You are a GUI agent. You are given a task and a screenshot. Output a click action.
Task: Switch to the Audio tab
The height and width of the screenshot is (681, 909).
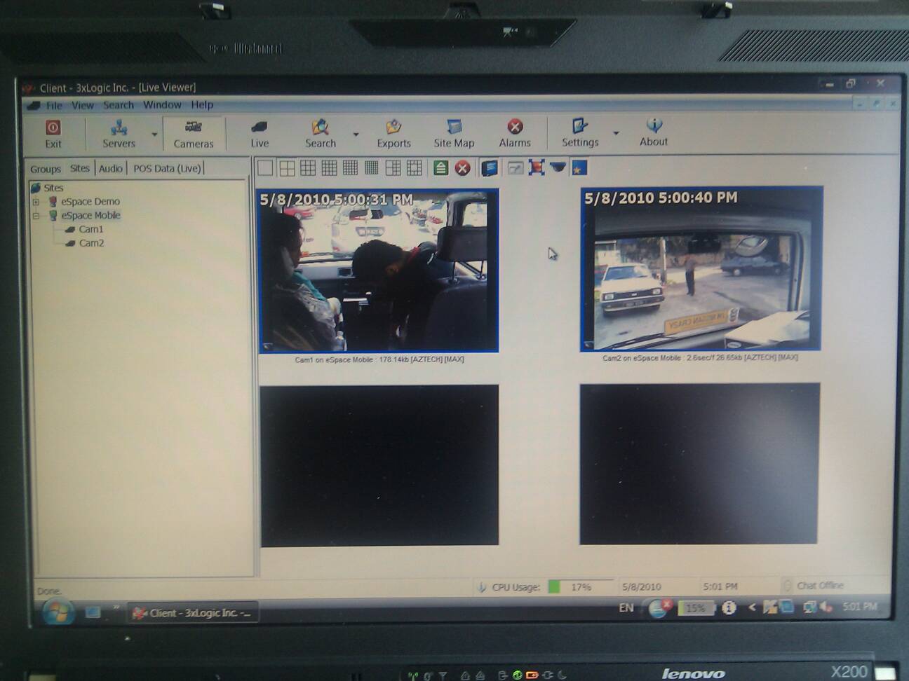[x=110, y=168]
